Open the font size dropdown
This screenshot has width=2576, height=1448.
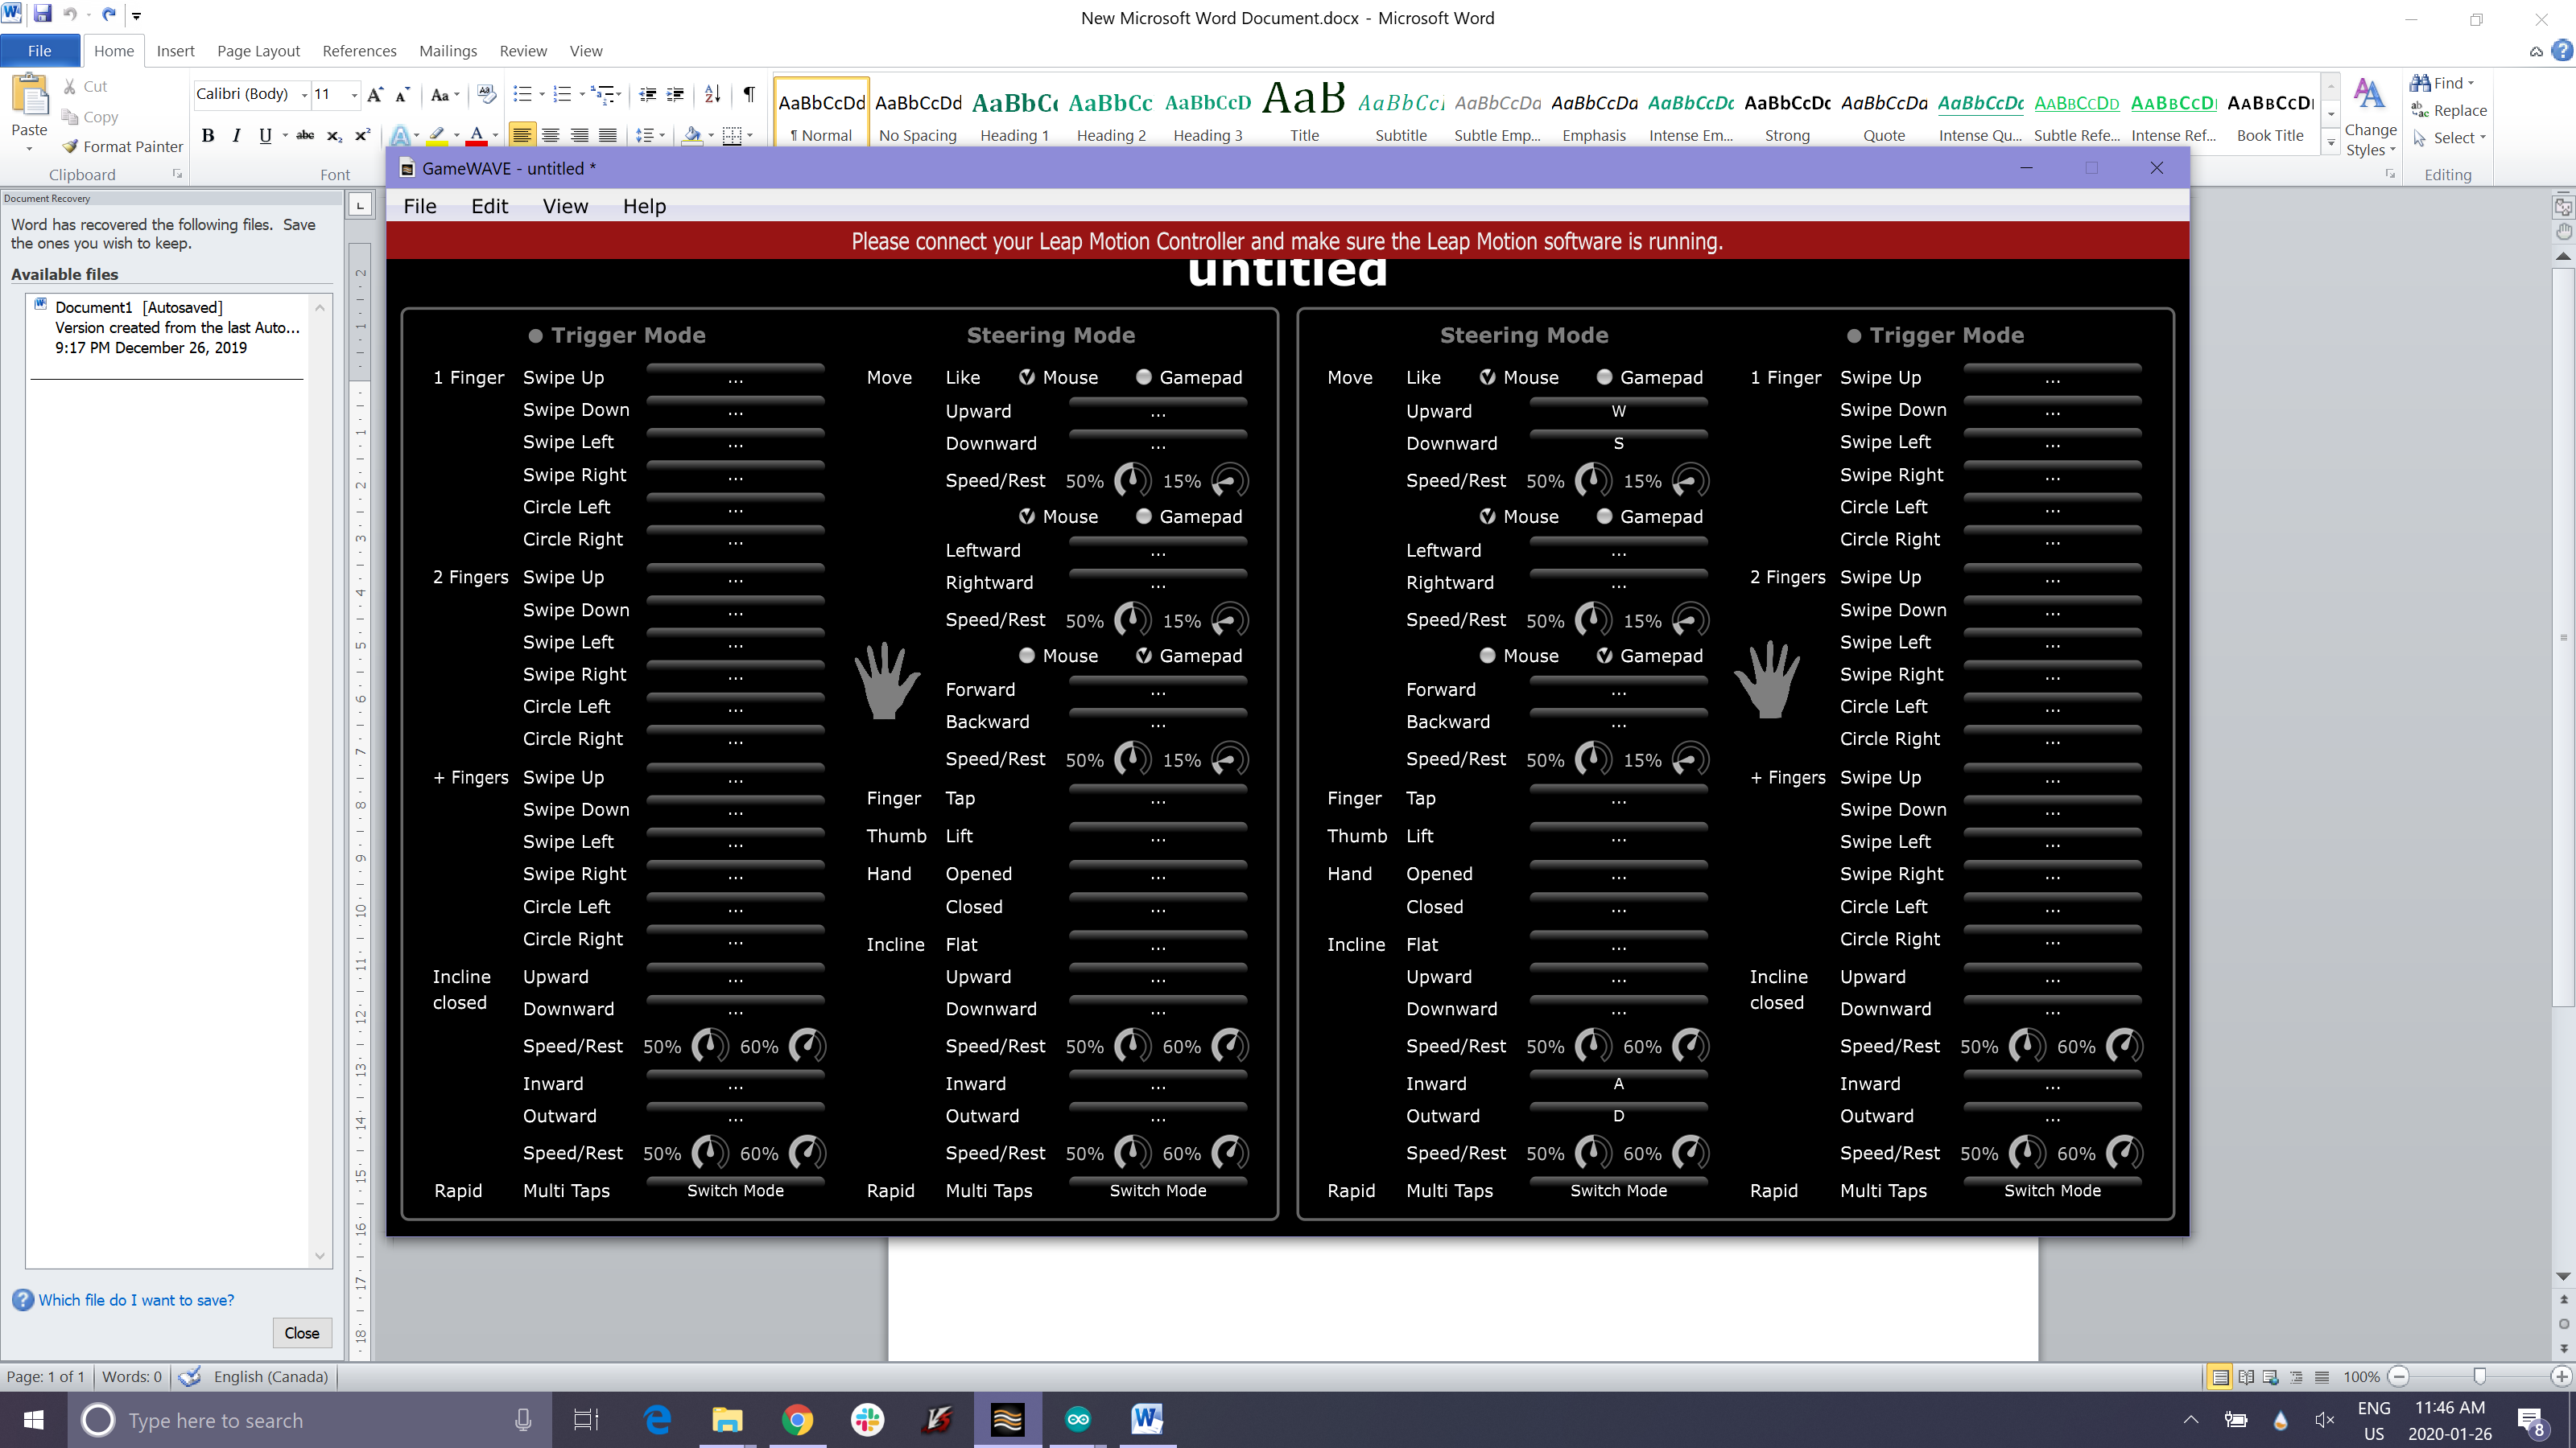(354, 94)
